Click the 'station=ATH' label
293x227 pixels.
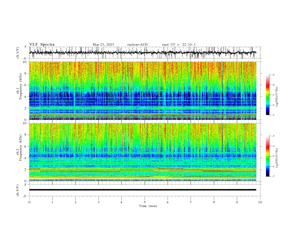[x=137, y=45]
